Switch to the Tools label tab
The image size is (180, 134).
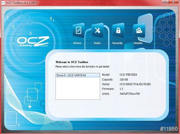click(x=97, y=43)
